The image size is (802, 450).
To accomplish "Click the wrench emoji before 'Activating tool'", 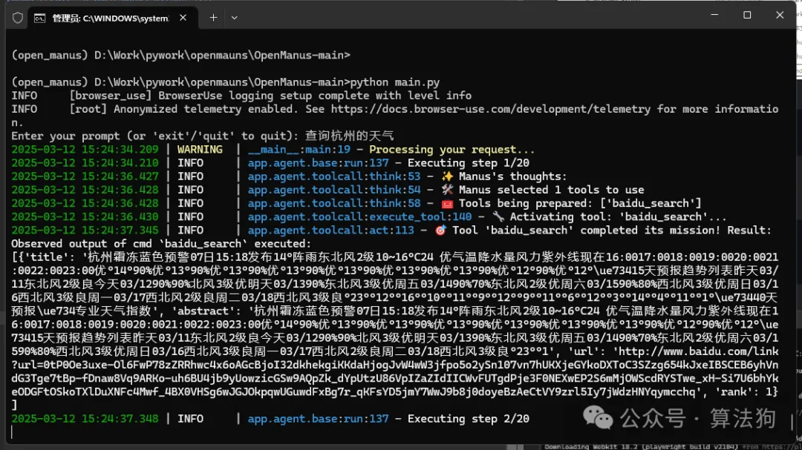I will click(498, 216).
